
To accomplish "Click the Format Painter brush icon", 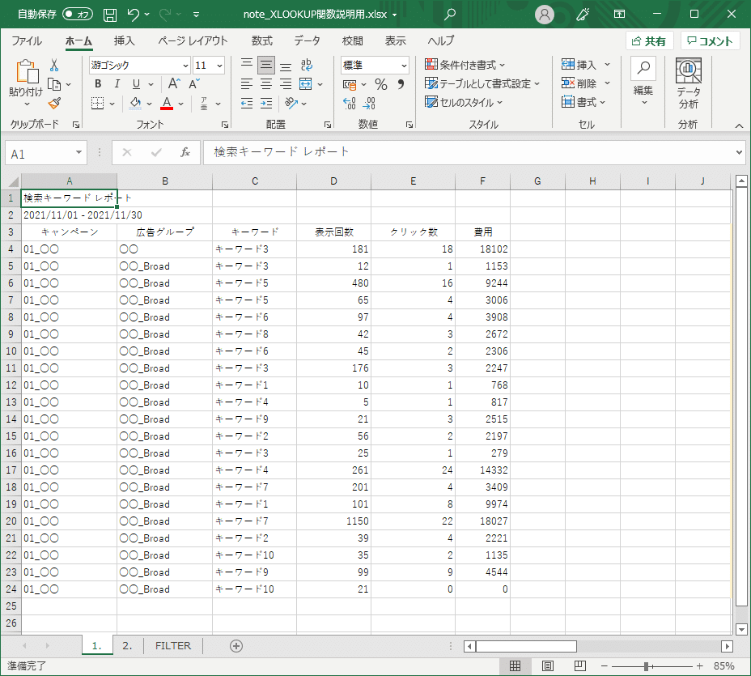I will pyautogui.click(x=54, y=104).
